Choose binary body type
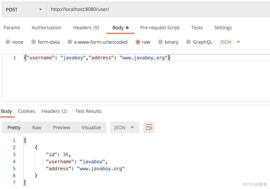This screenshot has width=270, height=189. pos(160,42)
